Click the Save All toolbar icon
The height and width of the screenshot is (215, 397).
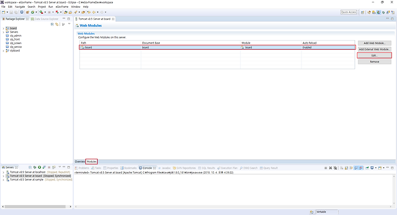coord(16,12)
